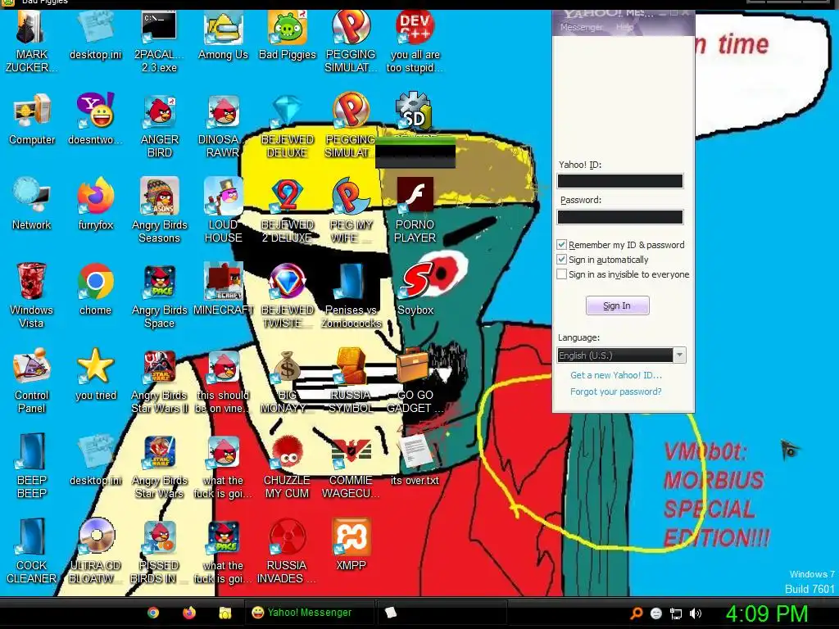Click the volume speaker tray icon

click(695, 614)
